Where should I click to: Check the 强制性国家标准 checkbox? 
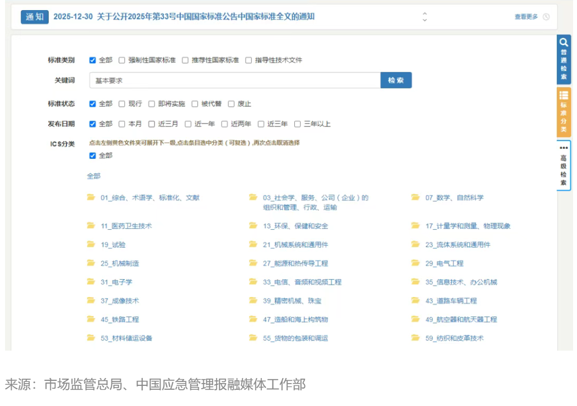pos(123,60)
